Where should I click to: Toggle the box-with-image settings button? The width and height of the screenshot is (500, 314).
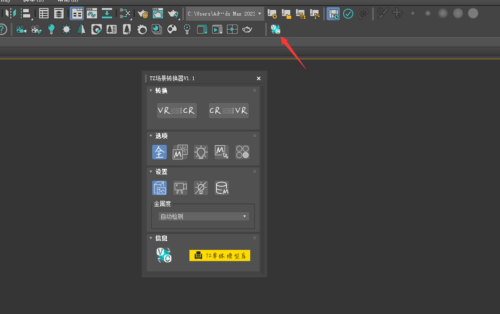[x=159, y=188]
